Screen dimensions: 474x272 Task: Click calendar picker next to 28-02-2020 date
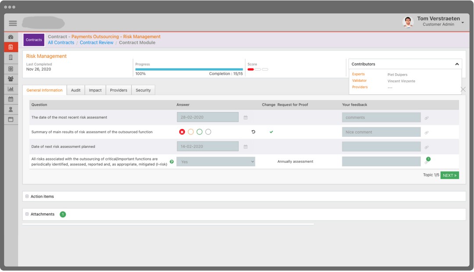(x=246, y=118)
